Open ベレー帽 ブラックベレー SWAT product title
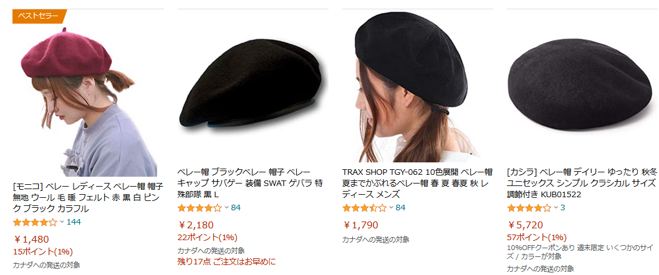The height and width of the screenshot is (275, 659). (x=251, y=184)
